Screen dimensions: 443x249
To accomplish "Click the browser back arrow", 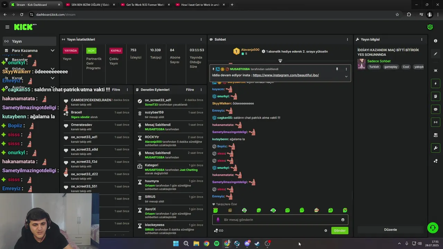I will pos(5,15).
